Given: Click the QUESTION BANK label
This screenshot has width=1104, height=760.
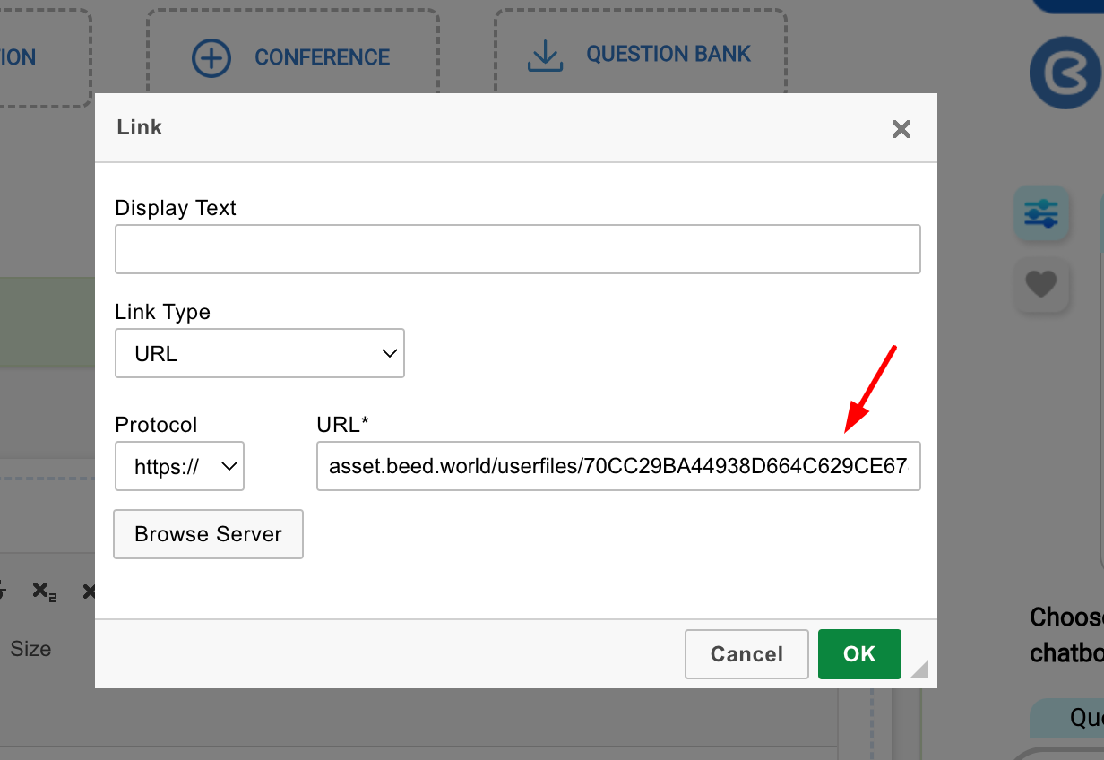Looking at the screenshot, I should tap(668, 55).
